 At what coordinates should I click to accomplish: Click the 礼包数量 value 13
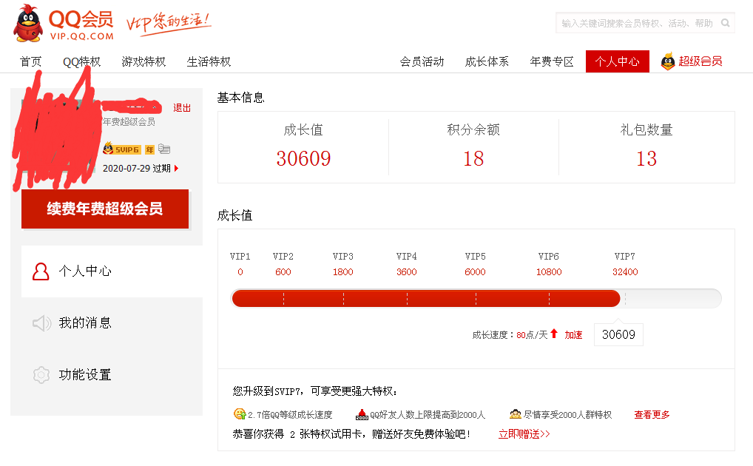click(646, 158)
